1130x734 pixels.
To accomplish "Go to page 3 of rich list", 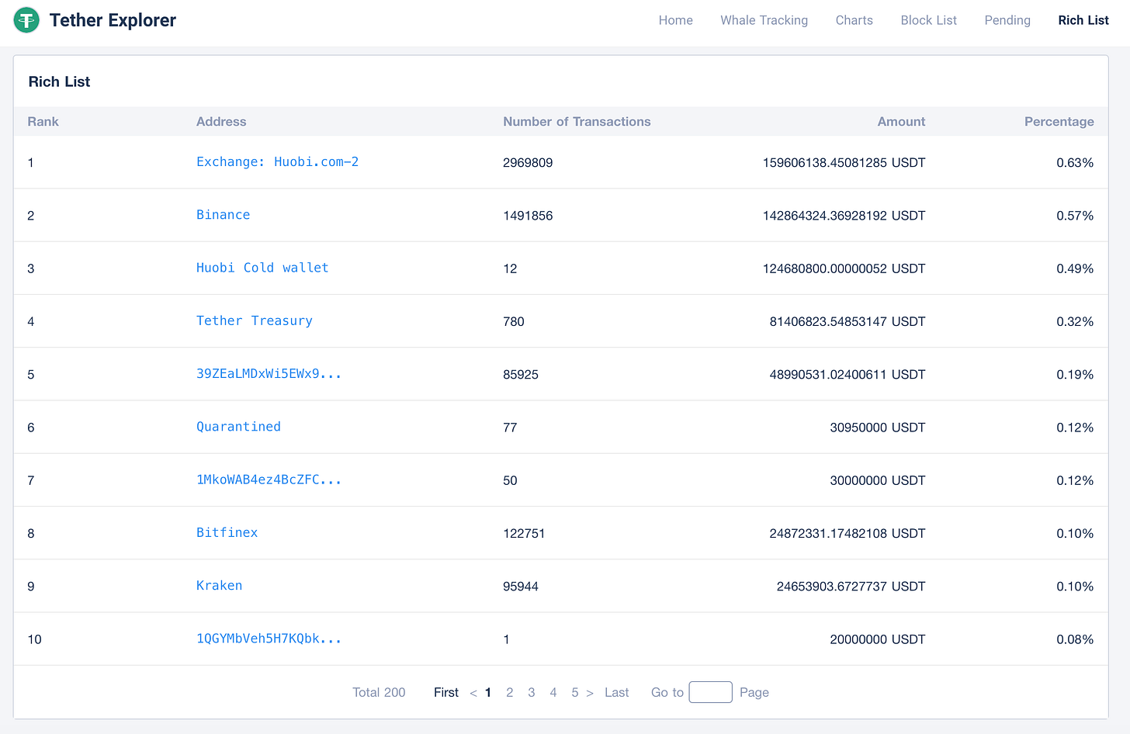I will (x=532, y=692).
